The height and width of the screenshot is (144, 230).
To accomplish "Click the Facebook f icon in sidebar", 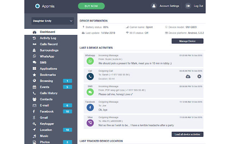I will pos(34,112).
